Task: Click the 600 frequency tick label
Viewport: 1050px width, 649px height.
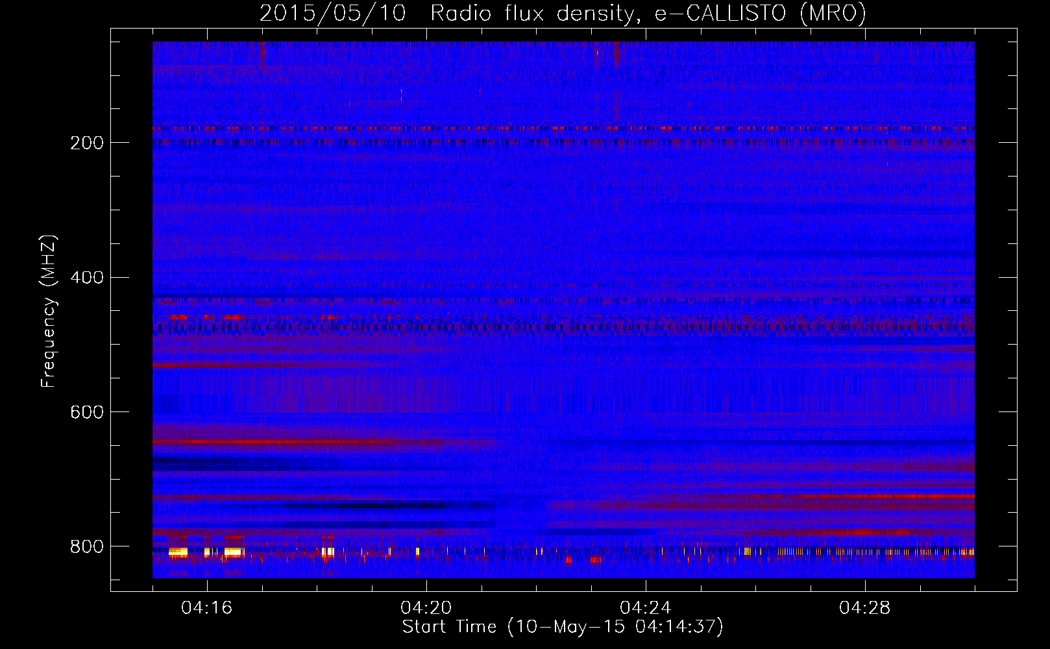Action: tap(87, 412)
